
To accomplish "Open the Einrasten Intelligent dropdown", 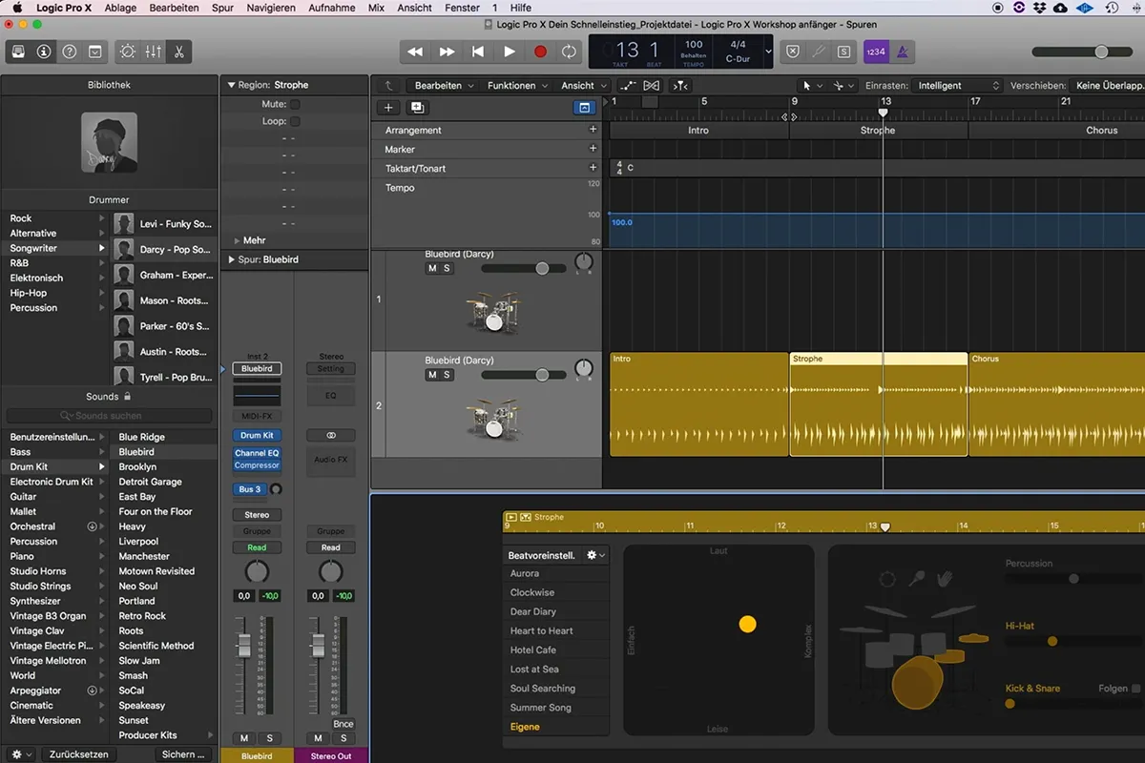I will [957, 86].
